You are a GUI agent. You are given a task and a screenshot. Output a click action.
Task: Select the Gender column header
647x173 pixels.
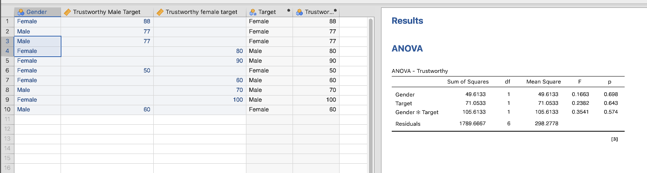(x=37, y=12)
